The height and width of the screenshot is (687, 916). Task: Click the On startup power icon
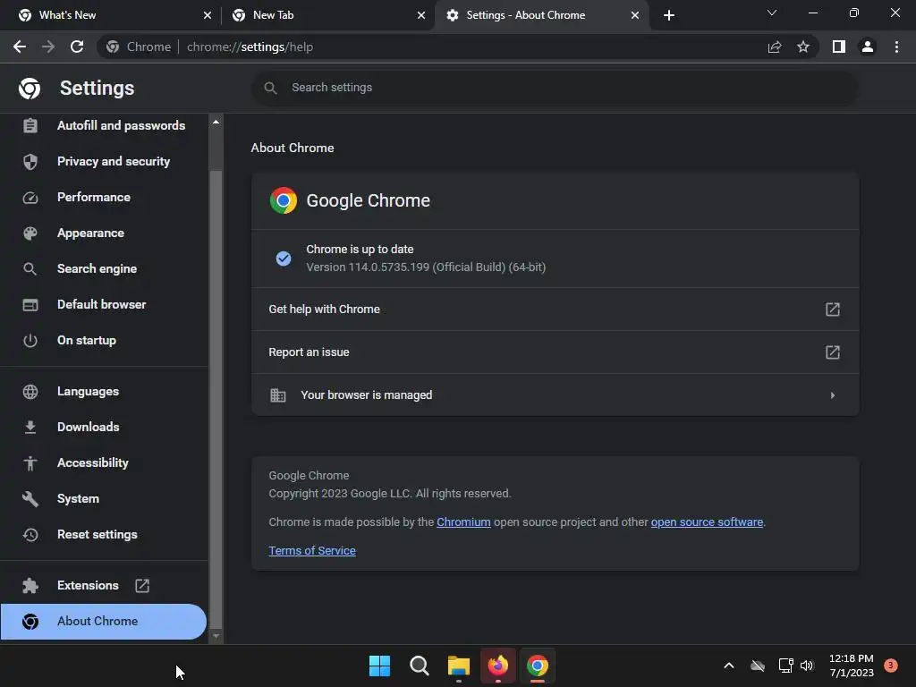[30, 340]
